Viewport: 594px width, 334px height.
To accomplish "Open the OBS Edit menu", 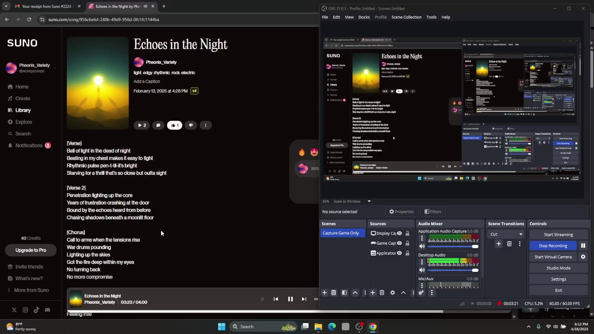I will pyautogui.click(x=336, y=17).
